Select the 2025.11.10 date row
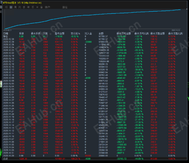This screenshot has width=189, height=163. [8, 136]
